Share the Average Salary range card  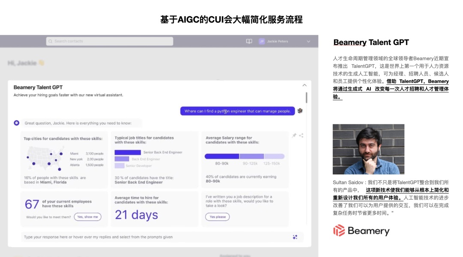click(x=301, y=135)
